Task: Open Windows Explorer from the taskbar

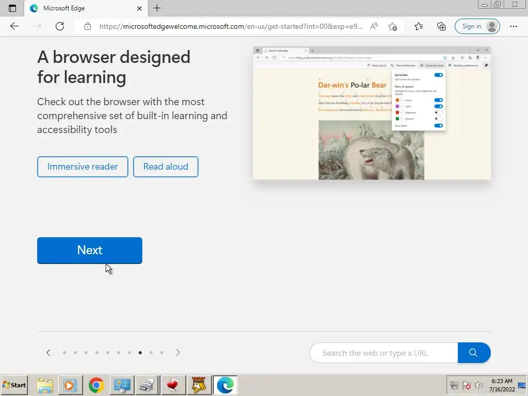Action: click(45, 385)
